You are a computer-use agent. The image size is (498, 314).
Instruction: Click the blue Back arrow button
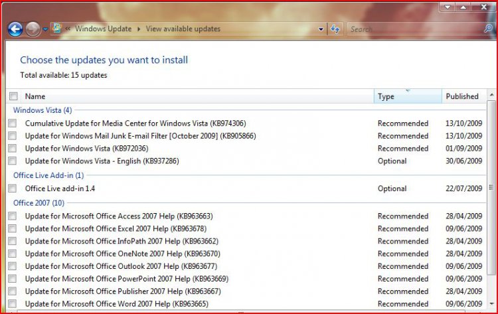tap(15, 29)
